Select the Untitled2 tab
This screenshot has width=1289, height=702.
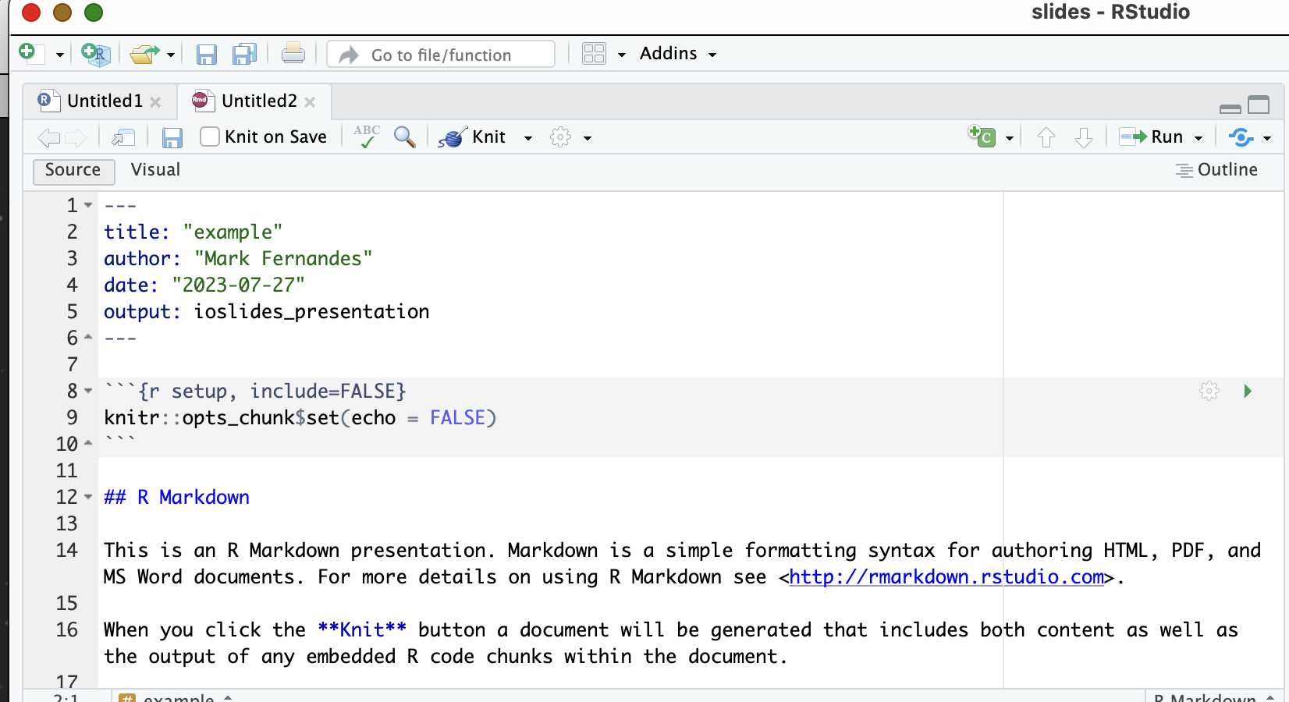259,101
